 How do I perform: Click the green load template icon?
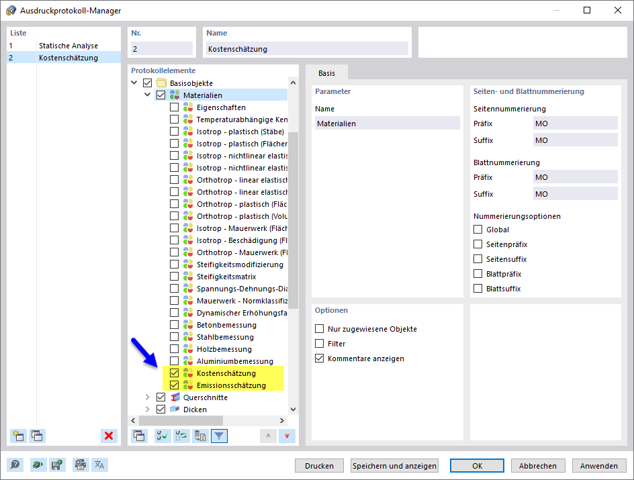pos(38,465)
